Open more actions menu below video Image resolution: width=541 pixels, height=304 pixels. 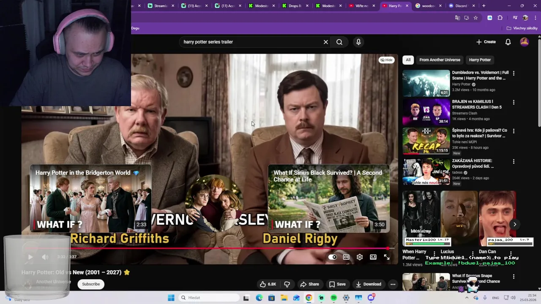(x=393, y=284)
